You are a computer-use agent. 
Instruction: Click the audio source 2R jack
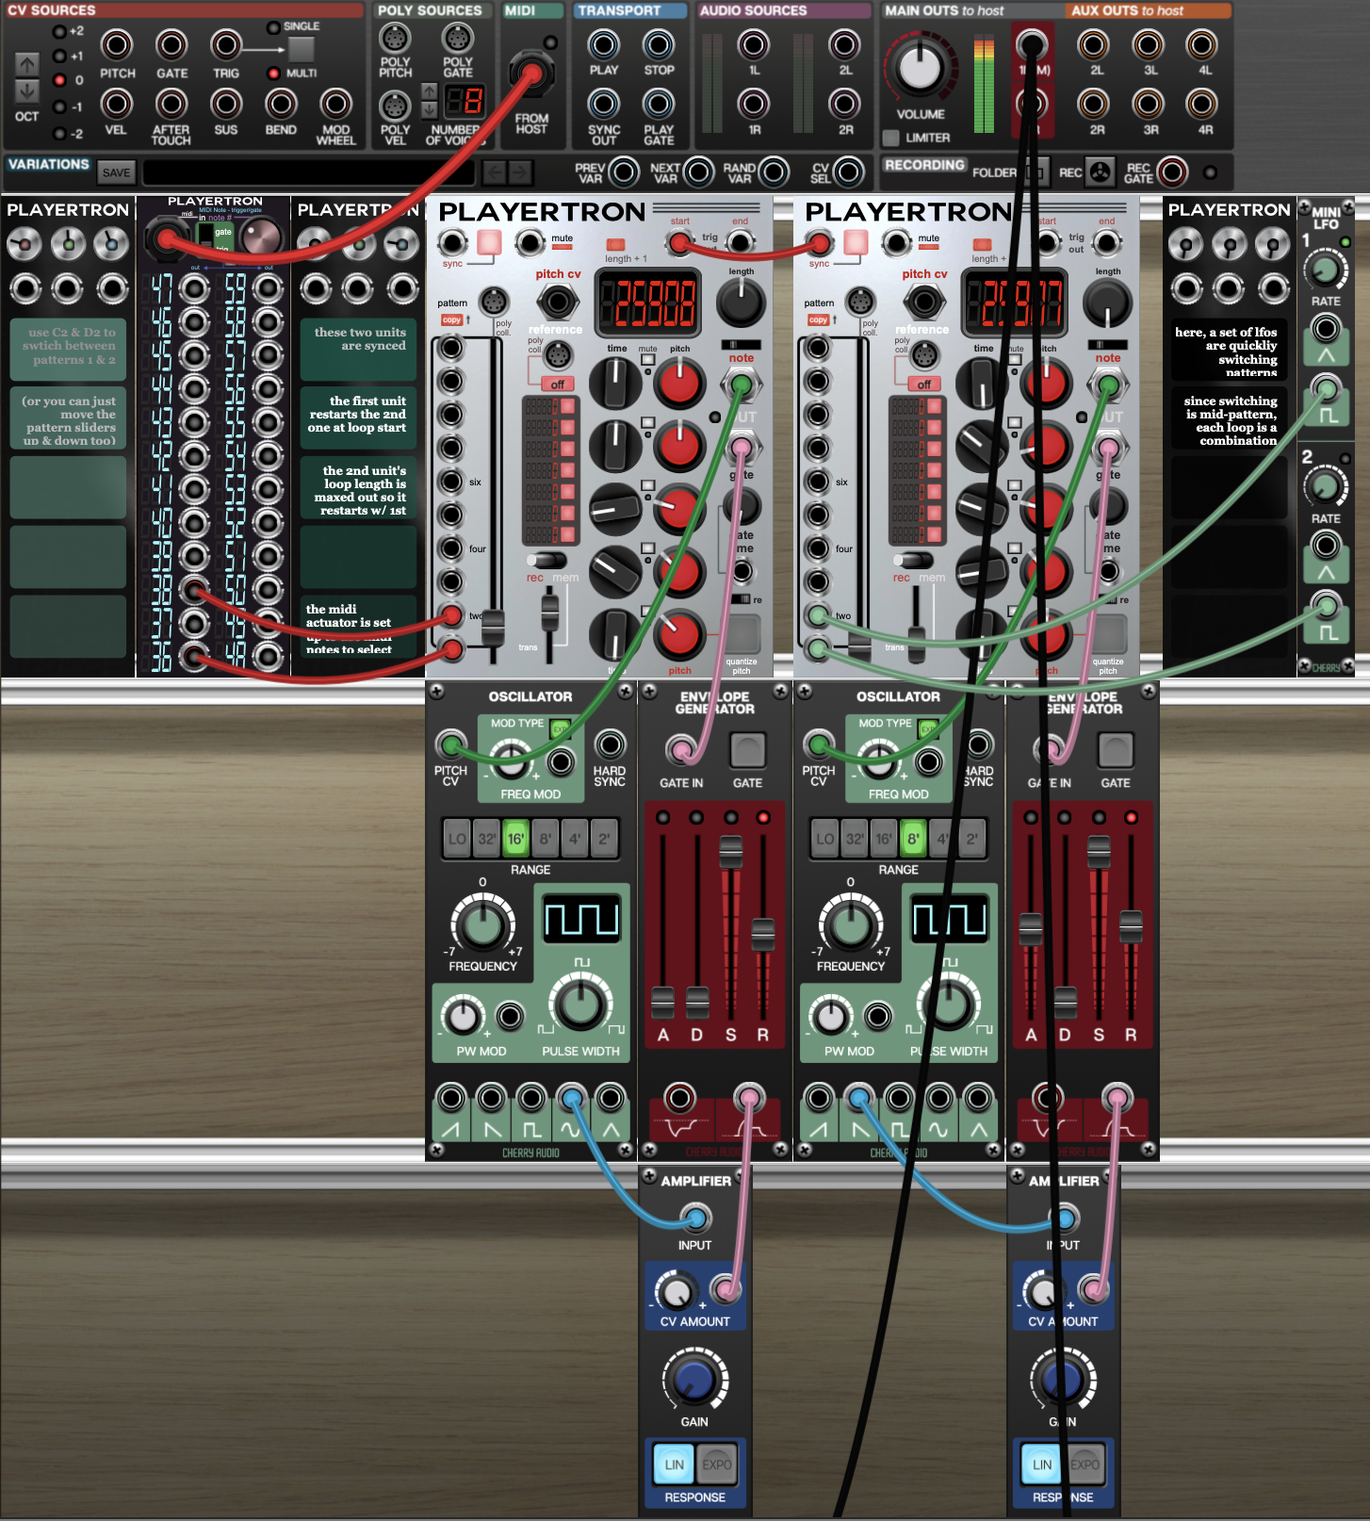pos(844,104)
